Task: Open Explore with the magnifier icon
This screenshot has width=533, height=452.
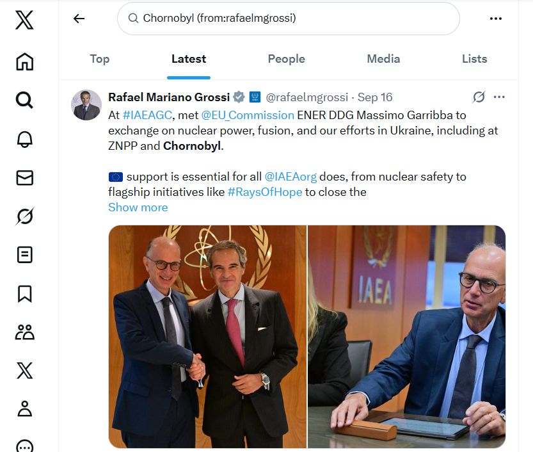Action: click(24, 100)
